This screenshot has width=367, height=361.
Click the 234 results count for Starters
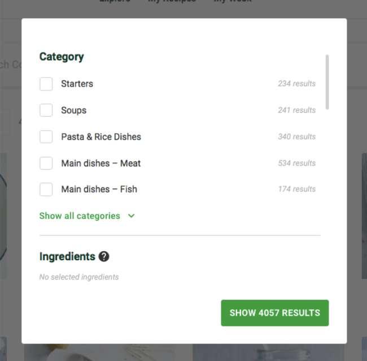pos(297,84)
